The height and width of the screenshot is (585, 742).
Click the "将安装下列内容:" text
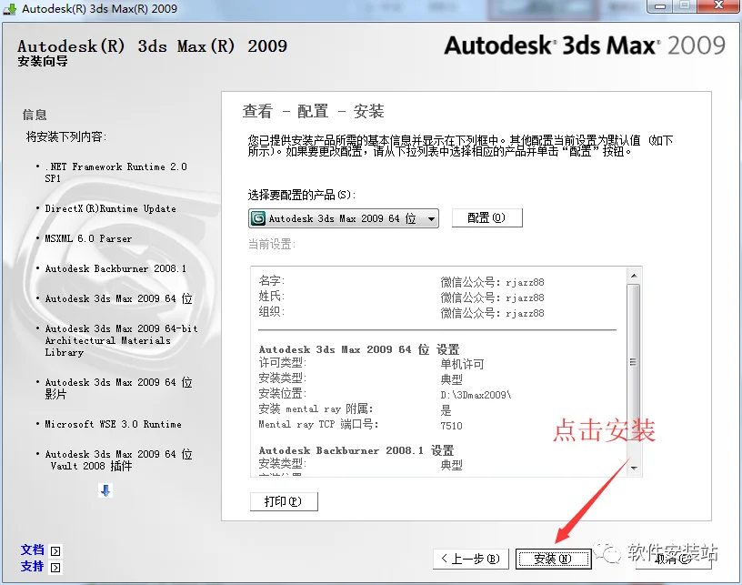(x=66, y=136)
